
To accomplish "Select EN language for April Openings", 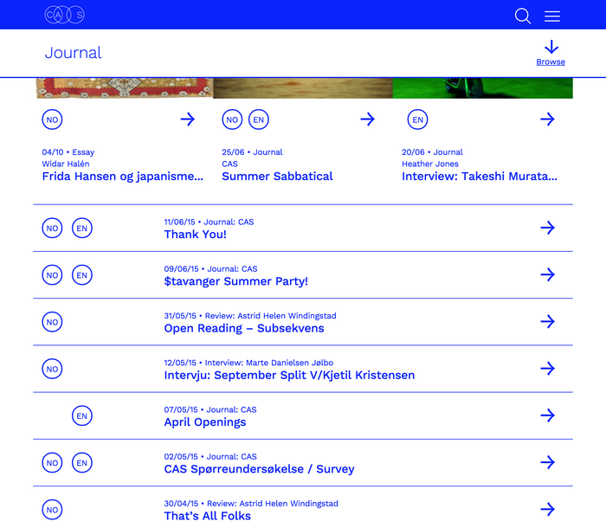I will pyautogui.click(x=82, y=415).
